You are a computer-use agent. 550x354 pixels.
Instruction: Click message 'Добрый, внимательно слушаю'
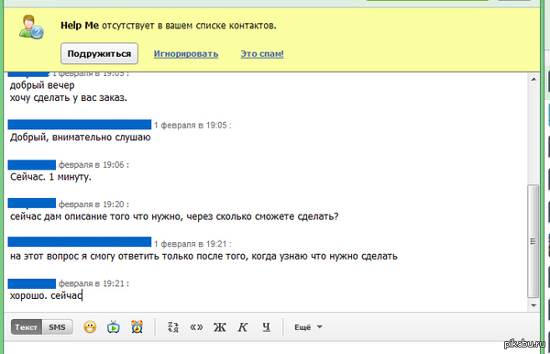(81, 138)
